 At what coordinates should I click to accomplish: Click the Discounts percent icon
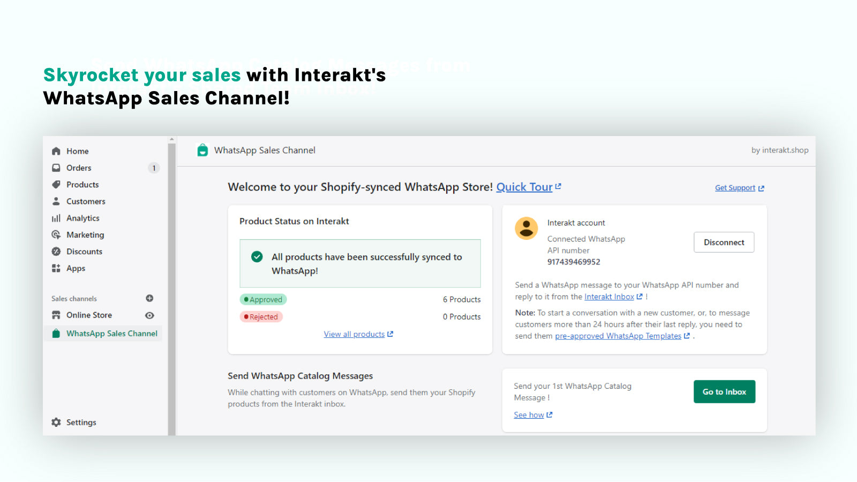56,251
